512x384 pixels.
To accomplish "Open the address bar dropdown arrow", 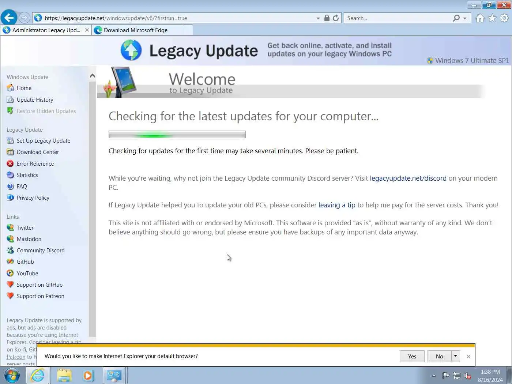I will pos(318,18).
